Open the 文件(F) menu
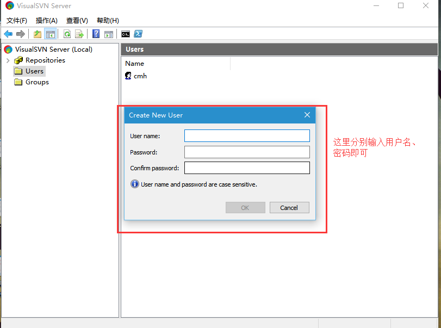Screen dimensions: 441x328 point(17,21)
